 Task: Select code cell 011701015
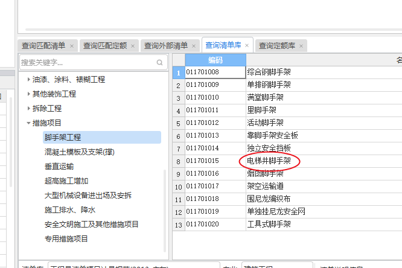pos(215,161)
